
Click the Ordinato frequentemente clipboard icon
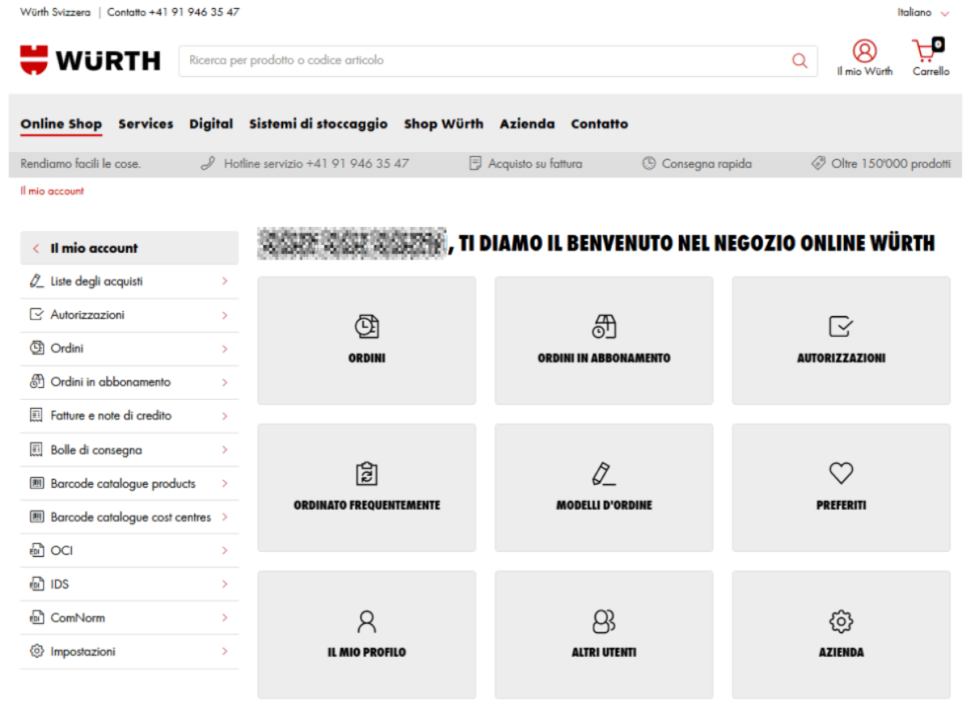367,473
